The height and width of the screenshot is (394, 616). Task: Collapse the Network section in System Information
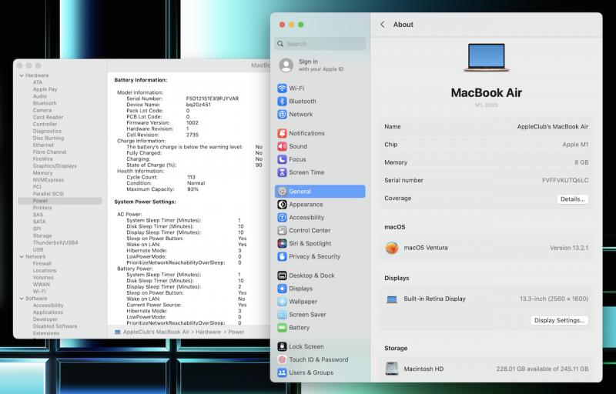(22, 257)
